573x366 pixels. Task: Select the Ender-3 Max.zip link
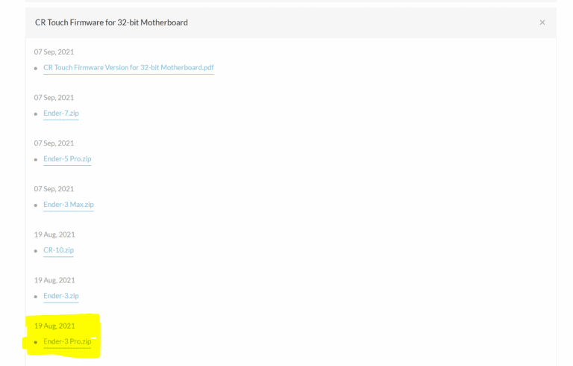click(68, 205)
